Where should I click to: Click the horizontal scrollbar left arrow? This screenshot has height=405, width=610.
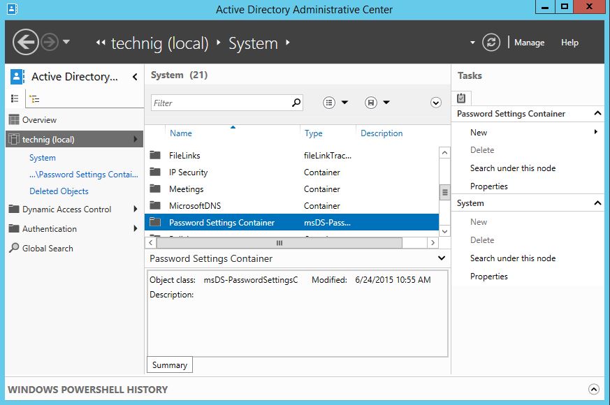point(150,243)
